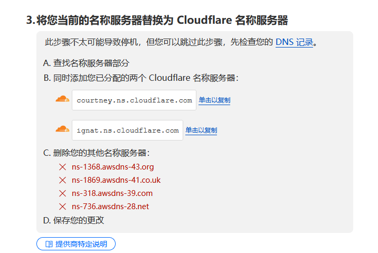Click the Cloudflare cloud icon beside courtney nameserver
The image size is (378, 253).
click(62, 99)
